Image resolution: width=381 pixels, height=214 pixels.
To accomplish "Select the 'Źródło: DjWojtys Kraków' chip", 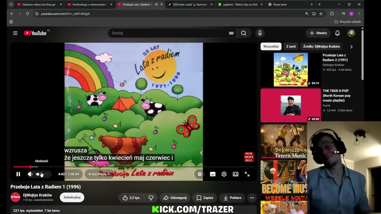I will (x=321, y=46).
